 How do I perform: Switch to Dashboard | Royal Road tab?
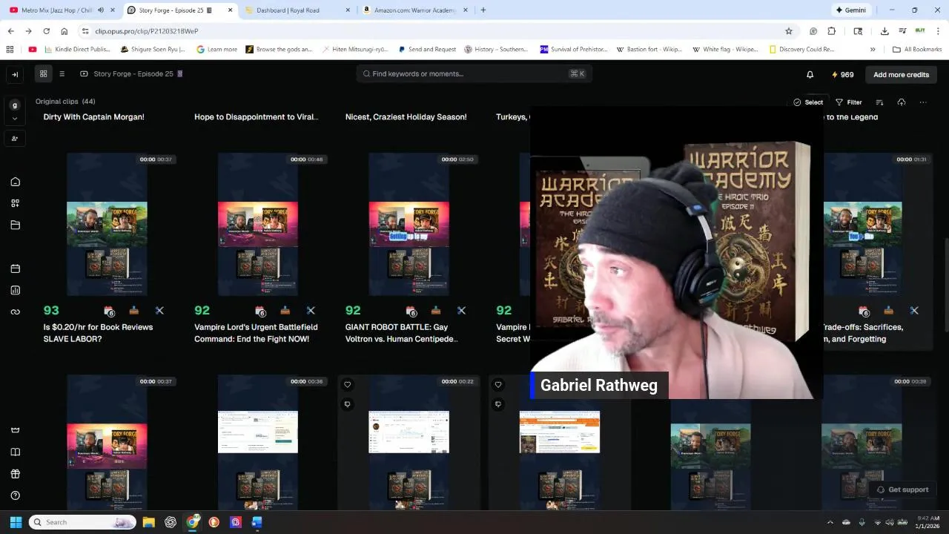298,10
